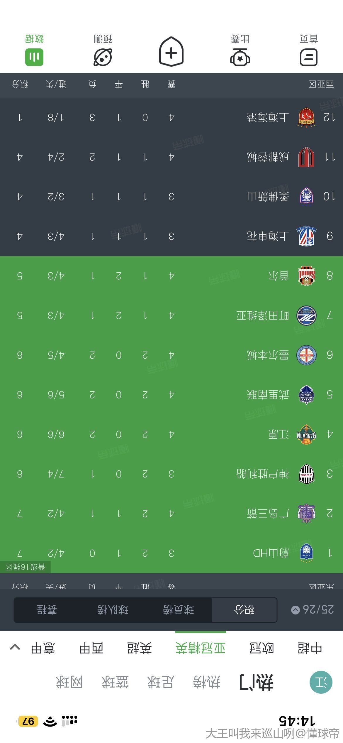343x743 pixels.
Task: Open the 25/26 season dropdown
Action: click(313, 610)
